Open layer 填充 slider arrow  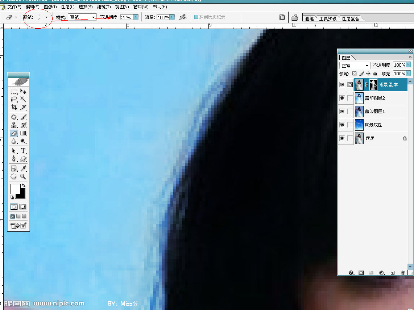tap(409, 74)
